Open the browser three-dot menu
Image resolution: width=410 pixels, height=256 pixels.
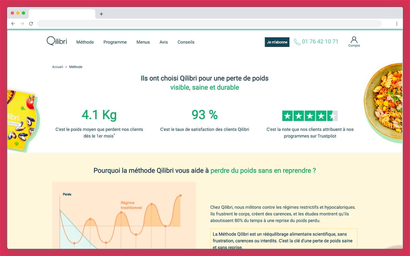tap(397, 24)
